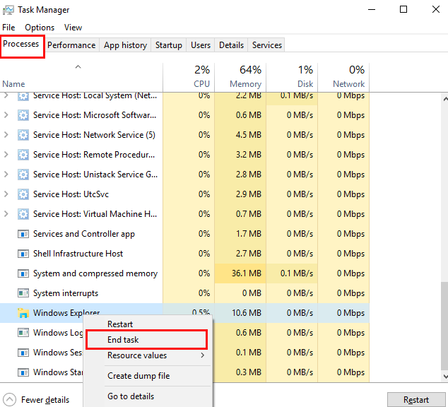Click the Windows Explorer folder icon
Viewport: 448px width, 407px height.
(x=23, y=313)
